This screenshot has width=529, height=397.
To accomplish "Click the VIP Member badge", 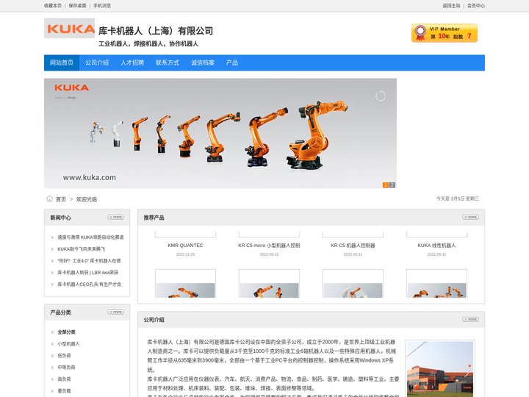I will [x=445, y=33].
